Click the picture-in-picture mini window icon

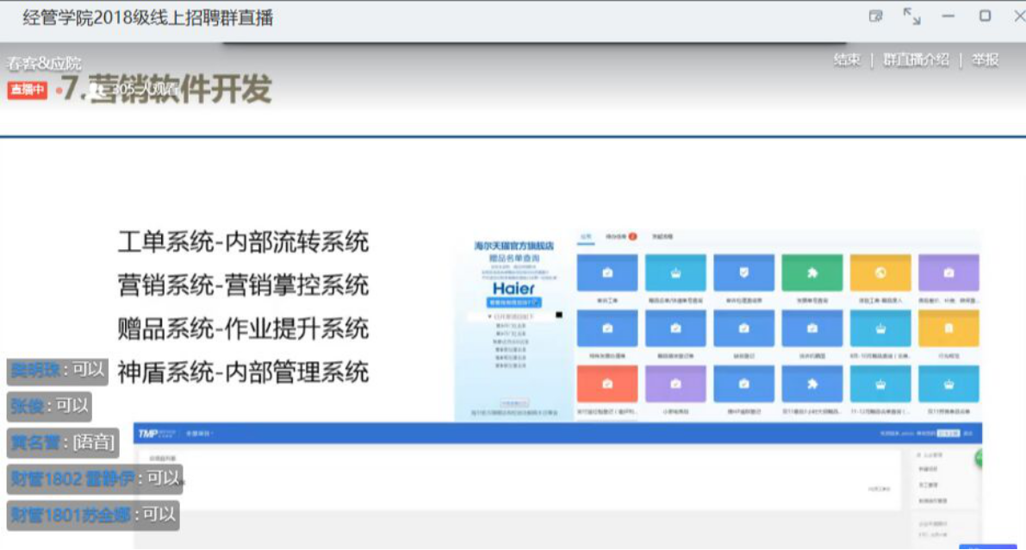(876, 16)
